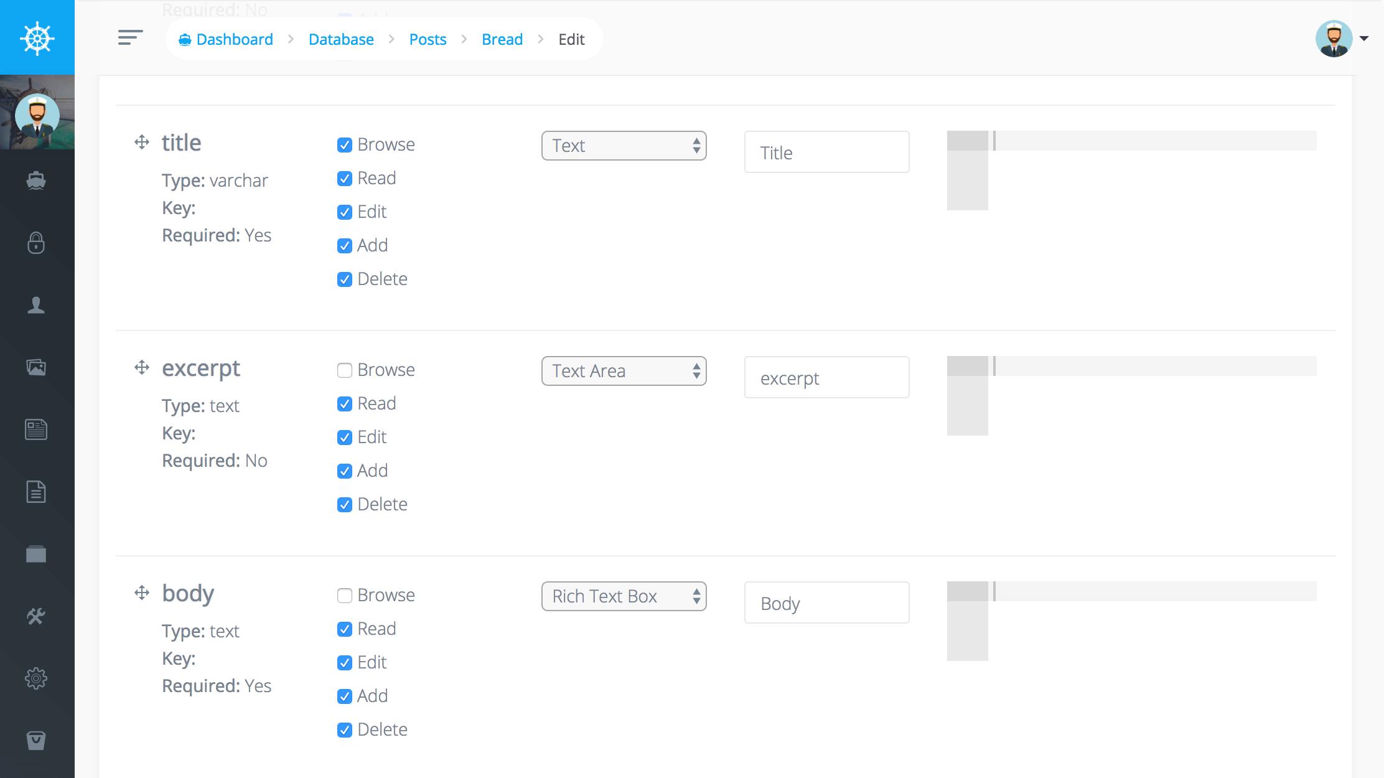This screenshot has height=778, width=1384.
Task: Open the Text input type dropdown
Action: point(624,146)
